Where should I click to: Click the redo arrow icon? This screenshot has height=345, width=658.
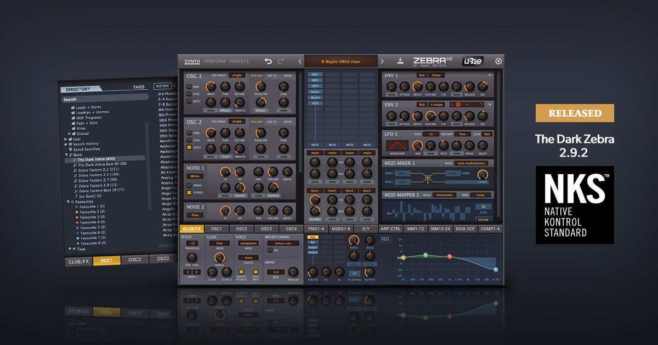pos(281,61)
